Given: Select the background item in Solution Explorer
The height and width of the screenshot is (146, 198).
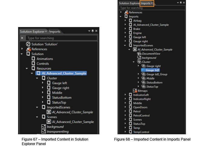Looking at the screenshot, I should [x=55, y=126].
